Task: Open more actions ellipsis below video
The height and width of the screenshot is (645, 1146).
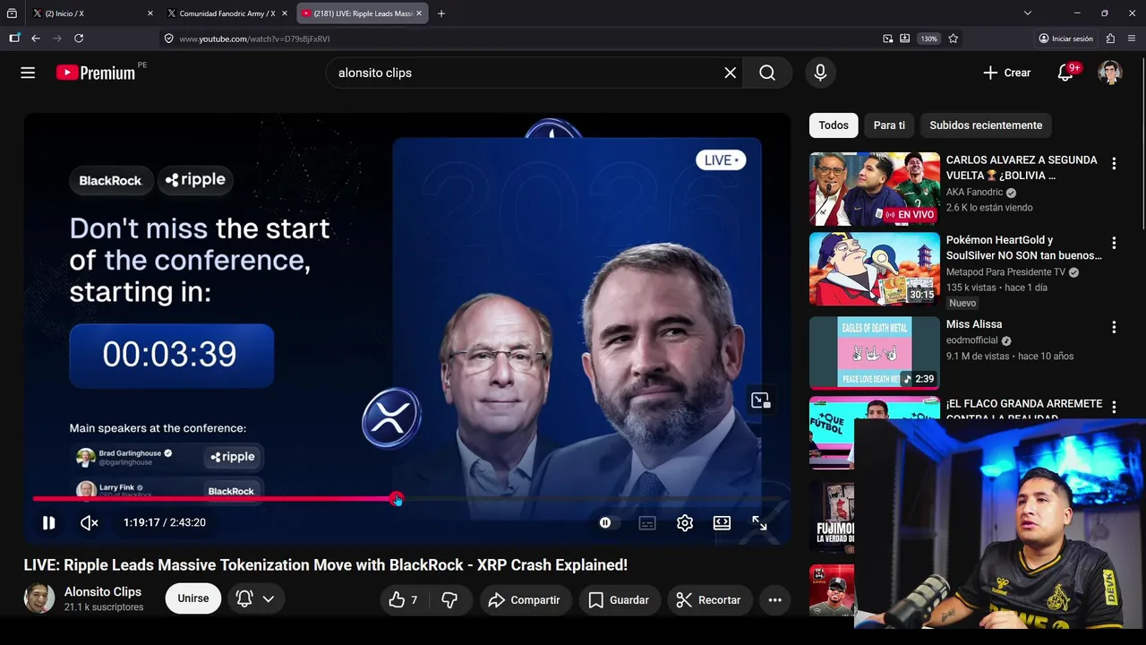Action: coord(775,600)
